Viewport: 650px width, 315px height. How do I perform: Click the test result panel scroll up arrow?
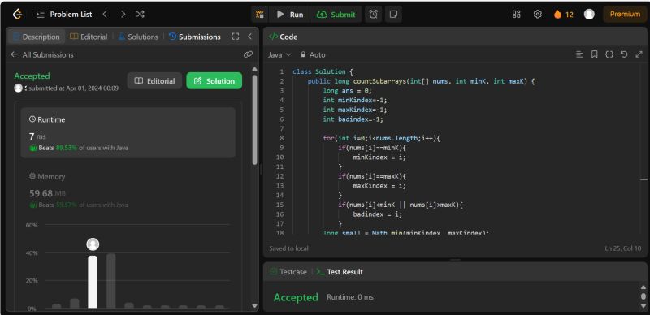643,287
